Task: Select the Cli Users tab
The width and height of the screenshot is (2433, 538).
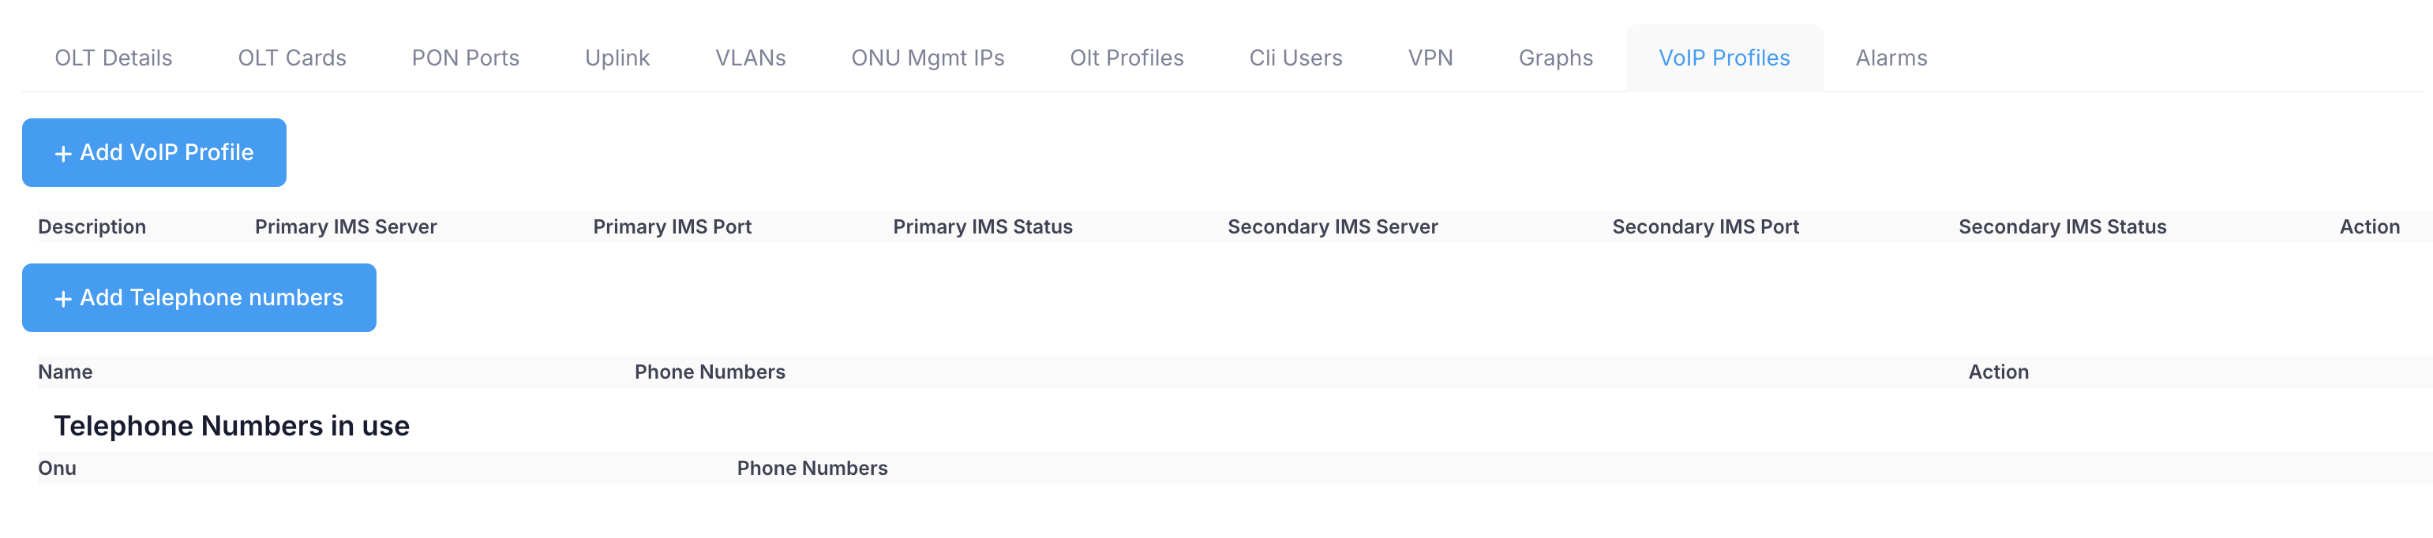Action: tap(1295, 58)
